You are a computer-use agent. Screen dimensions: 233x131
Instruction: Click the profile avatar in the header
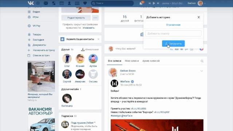[200, 3]
